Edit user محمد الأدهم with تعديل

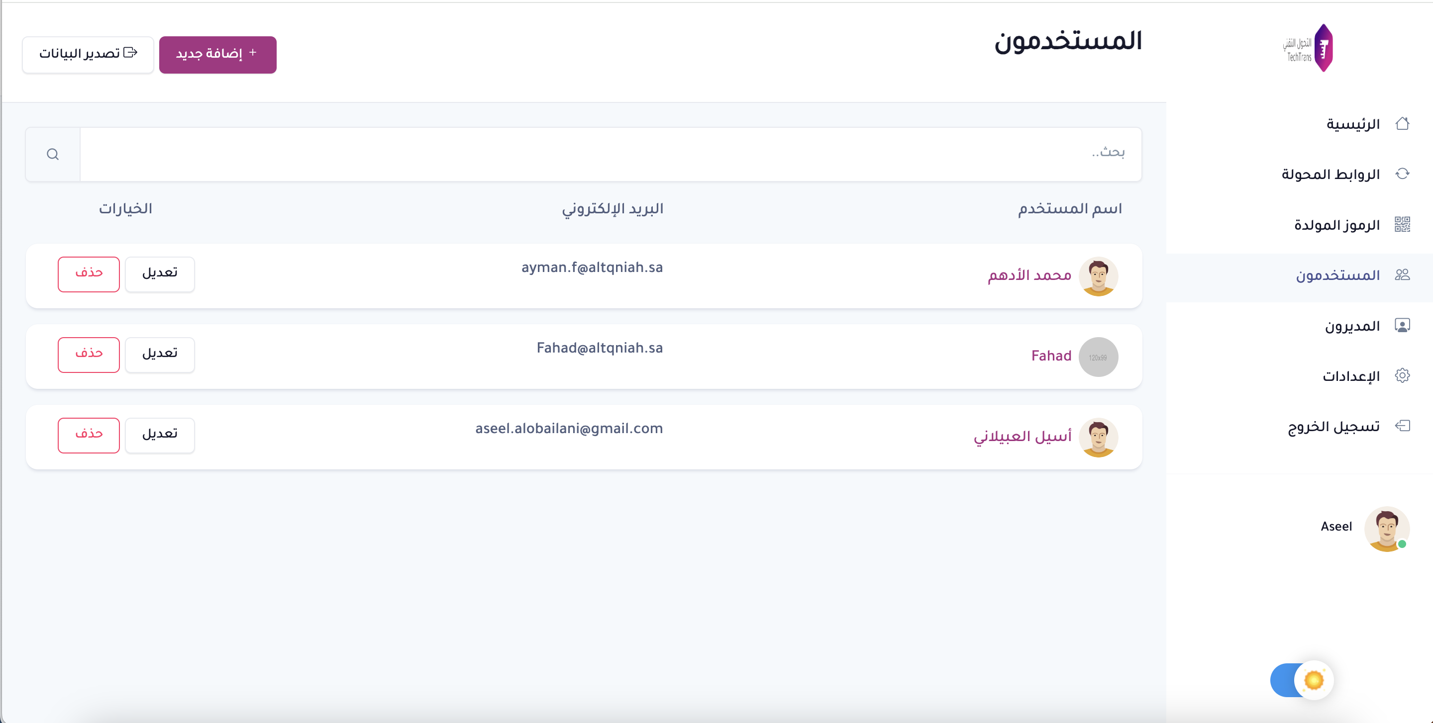160,273
